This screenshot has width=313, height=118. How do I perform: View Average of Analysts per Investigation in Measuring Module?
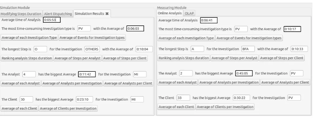[x=229, y=82]
